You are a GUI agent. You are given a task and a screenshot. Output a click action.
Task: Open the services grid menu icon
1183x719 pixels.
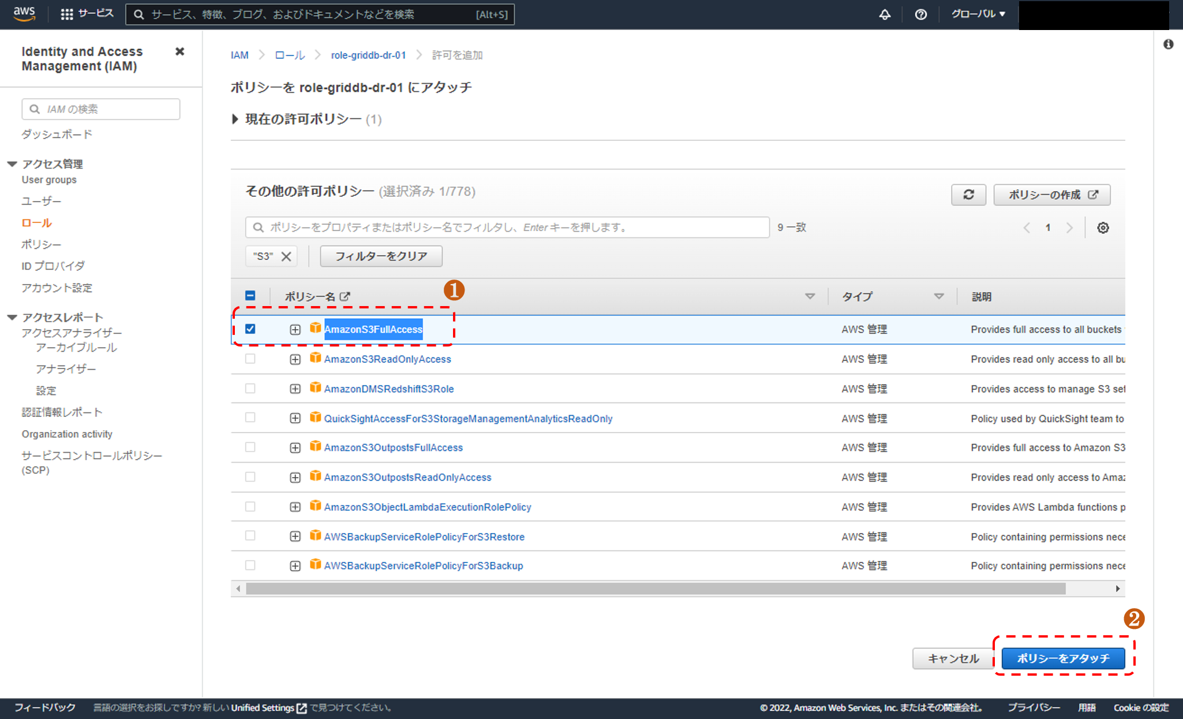click(x=67, y=14)
